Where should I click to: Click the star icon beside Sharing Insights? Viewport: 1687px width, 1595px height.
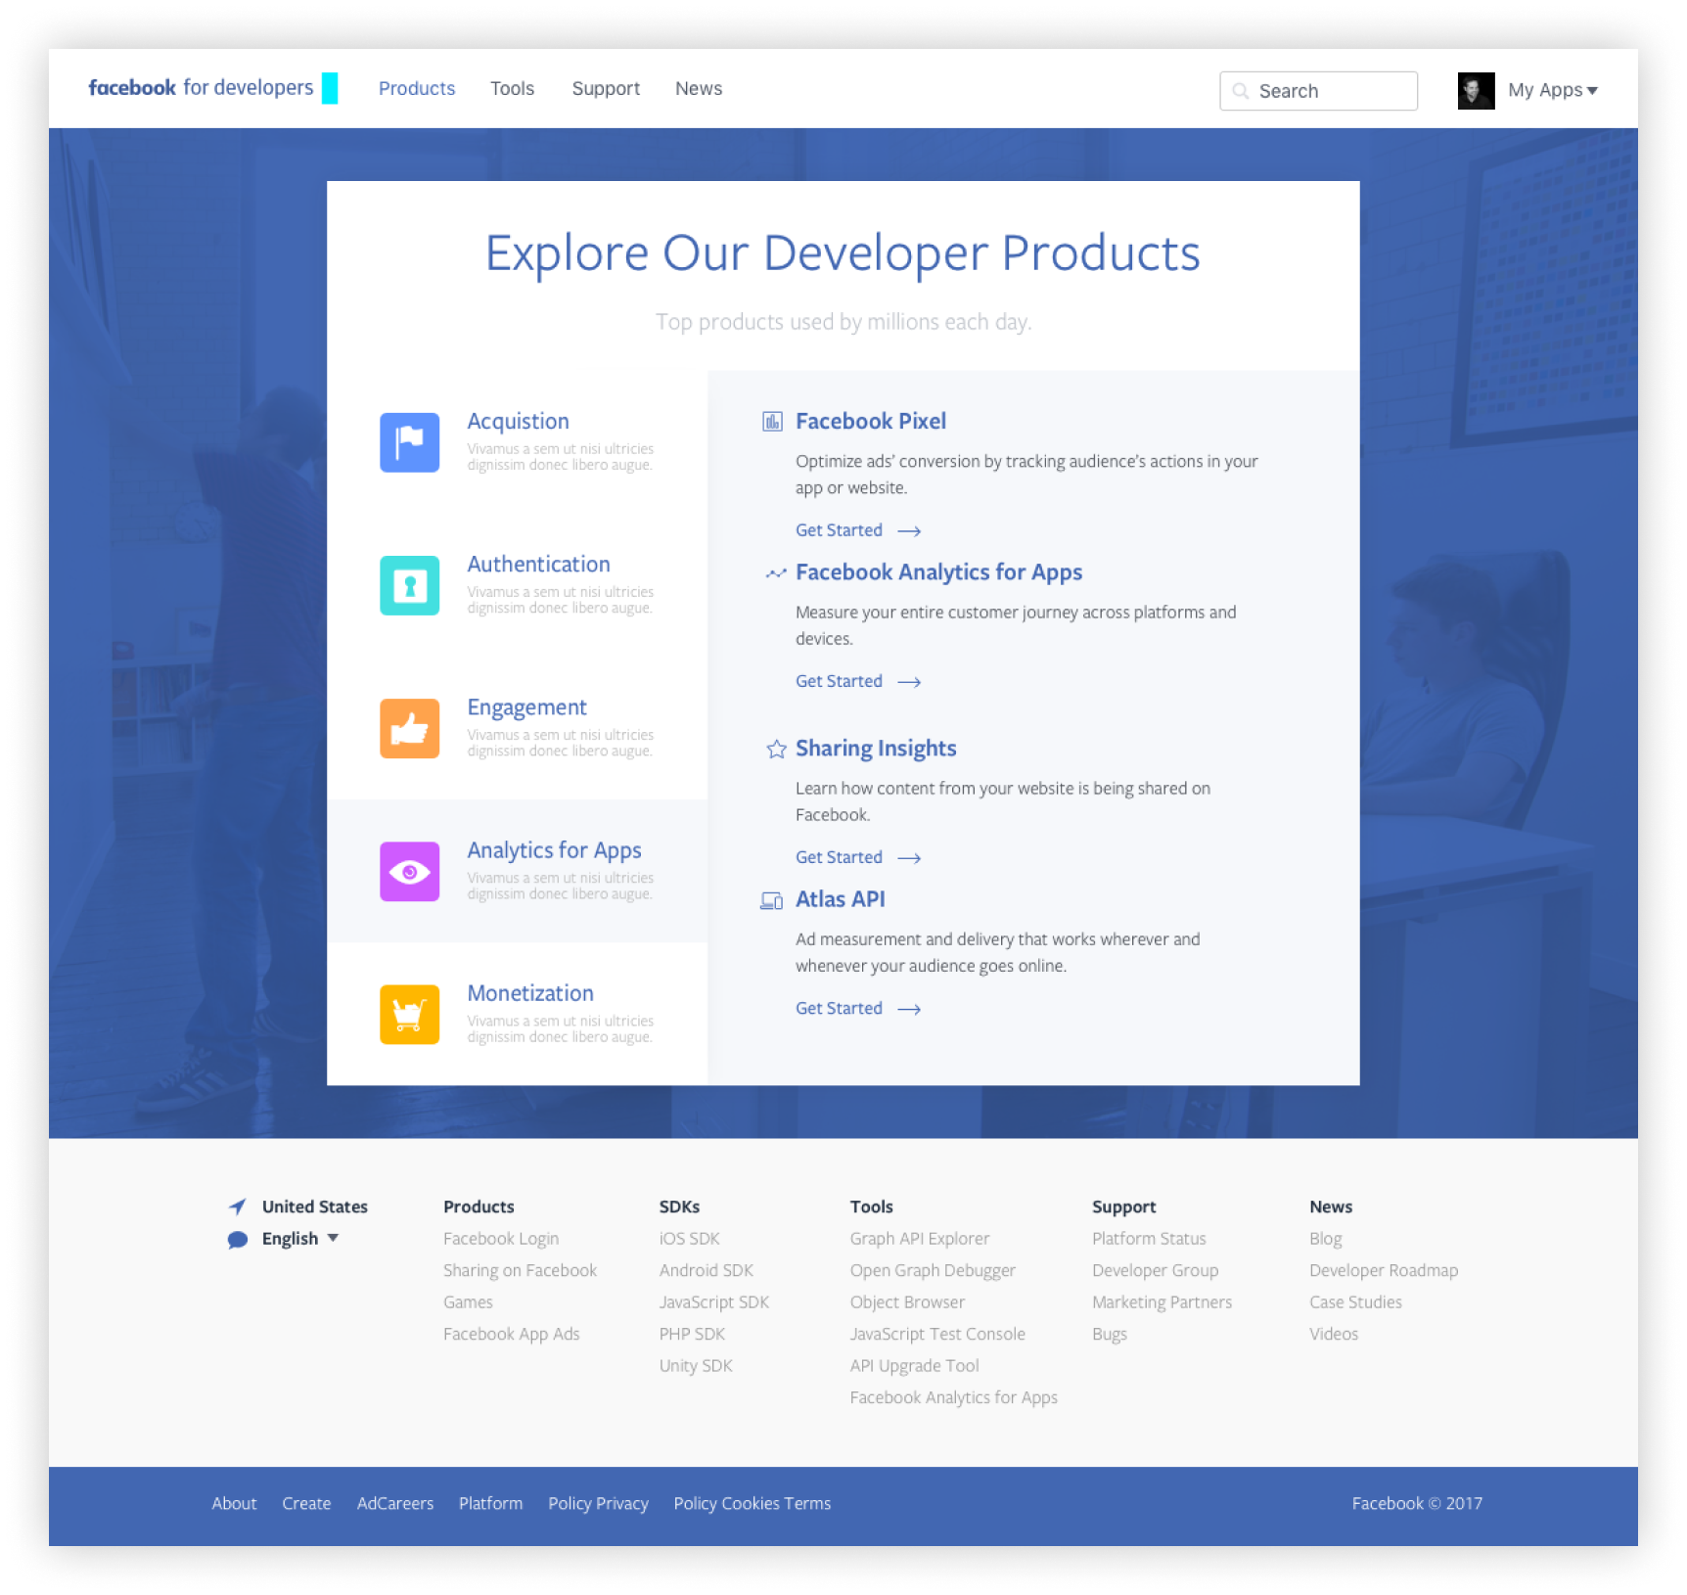[776, 750]
